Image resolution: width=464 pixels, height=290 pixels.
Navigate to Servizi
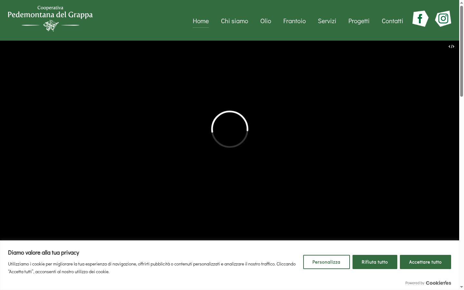tap(327, 21)
